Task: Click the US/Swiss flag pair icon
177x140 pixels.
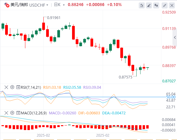Action: point(7,5)
